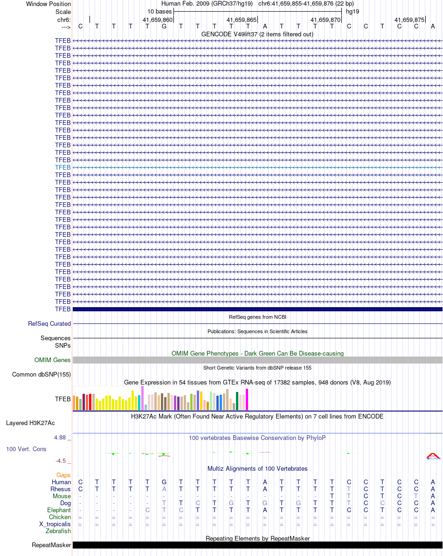Click the chr6: ruler label
This screenshot has width=443, height=556.
pyautogui.click(x=64, y=20)
